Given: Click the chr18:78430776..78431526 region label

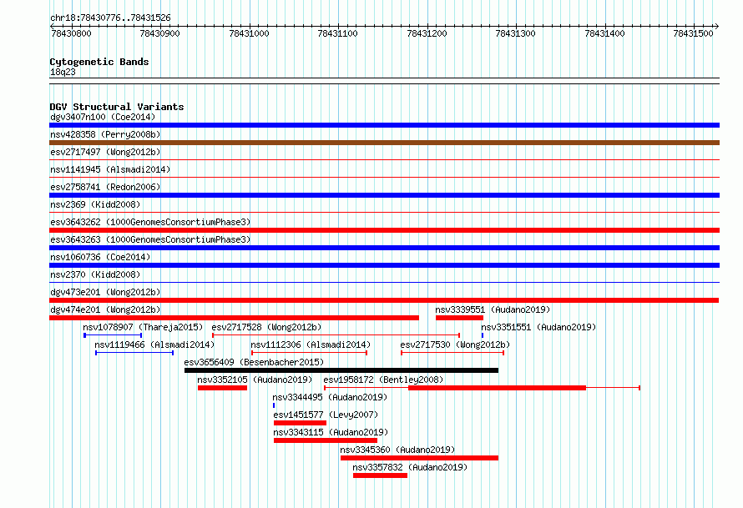Looking at the screenshot, I should 110,18.
